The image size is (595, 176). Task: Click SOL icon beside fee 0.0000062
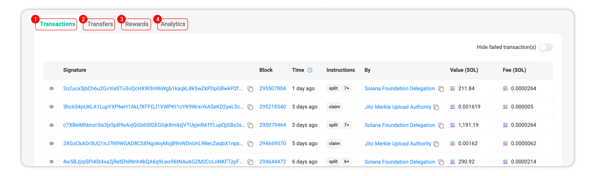pos(505,144)
